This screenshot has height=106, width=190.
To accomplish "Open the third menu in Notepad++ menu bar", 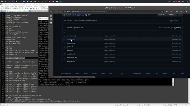I will (x=12, y=6).
